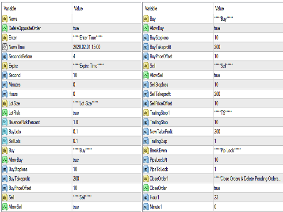Screen dimensions: 283x212
Task: Toggle the LotRisk true value
Action: click(76, 113)
